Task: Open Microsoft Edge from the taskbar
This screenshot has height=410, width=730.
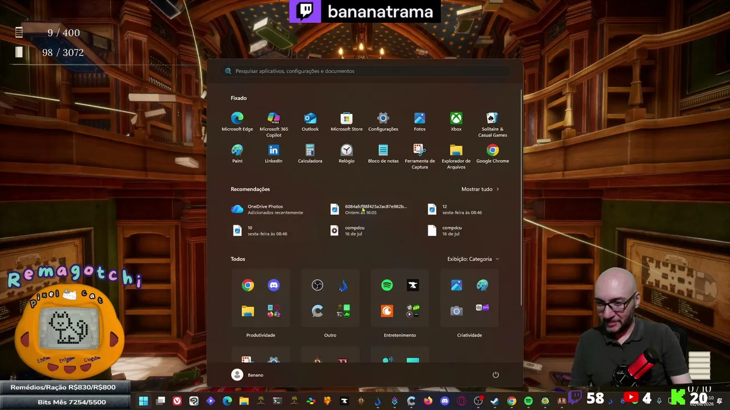Action: [228, 401]
